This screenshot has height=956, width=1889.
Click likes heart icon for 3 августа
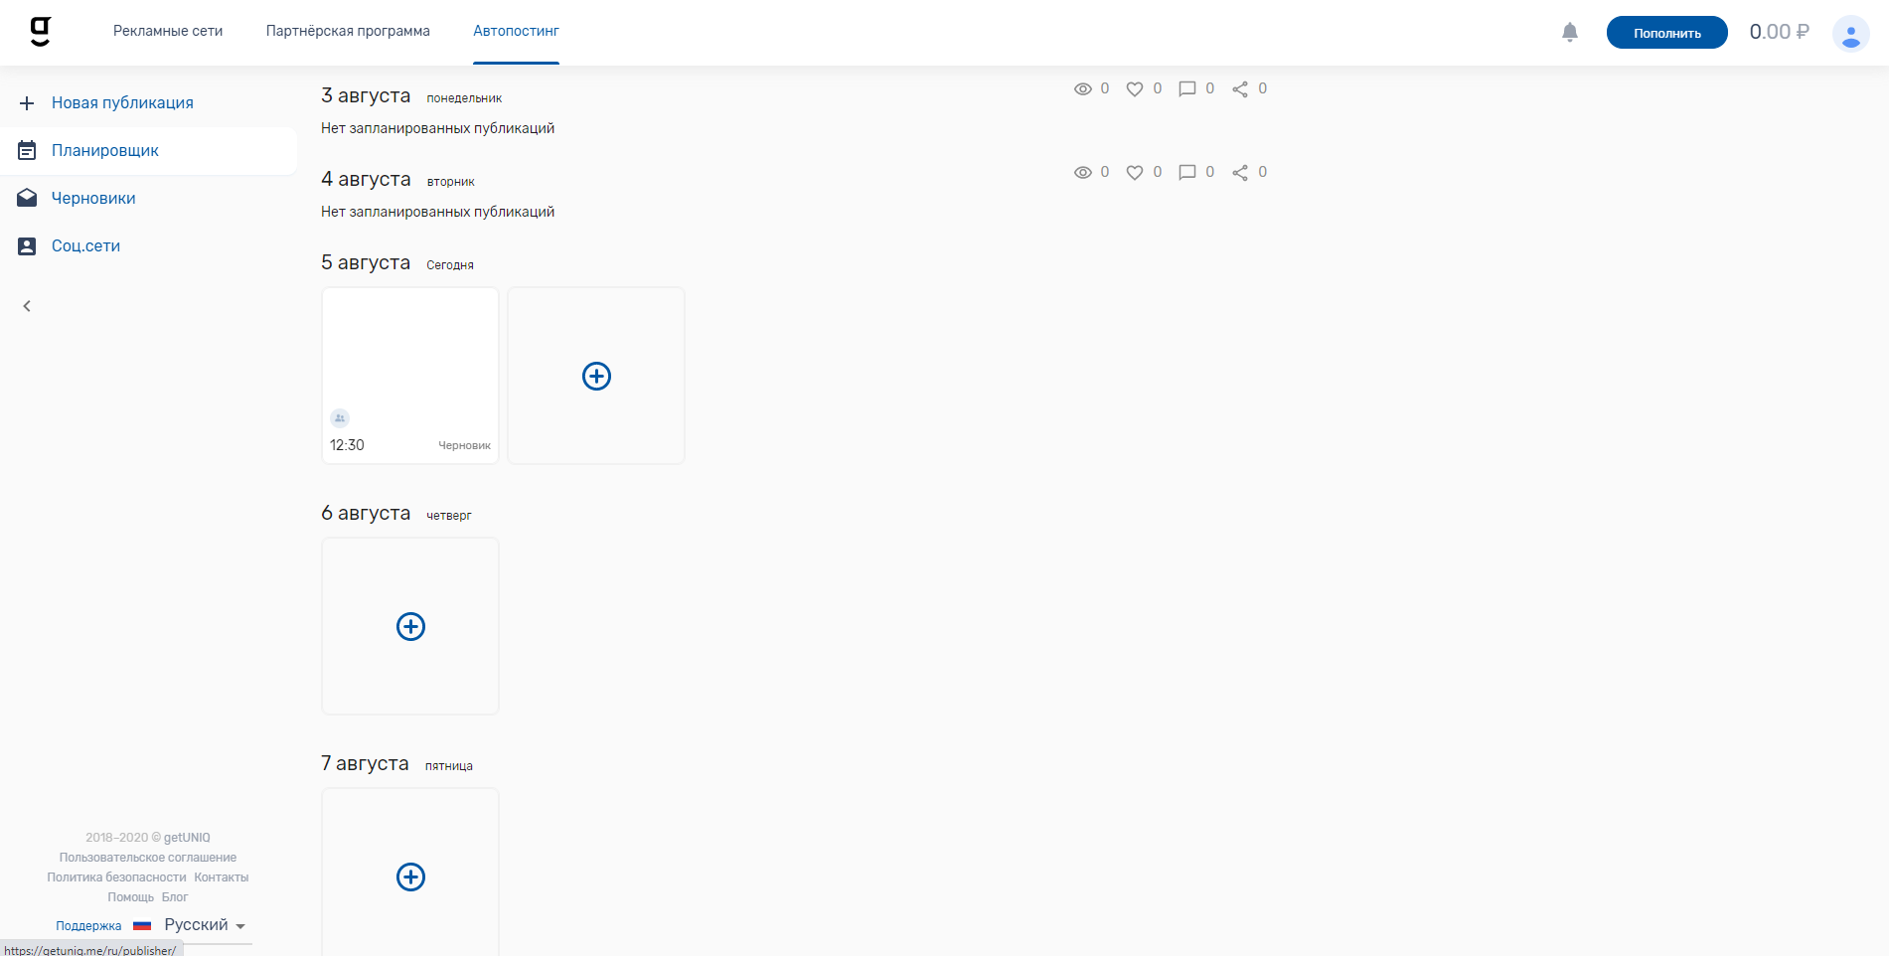[1135, 89]
